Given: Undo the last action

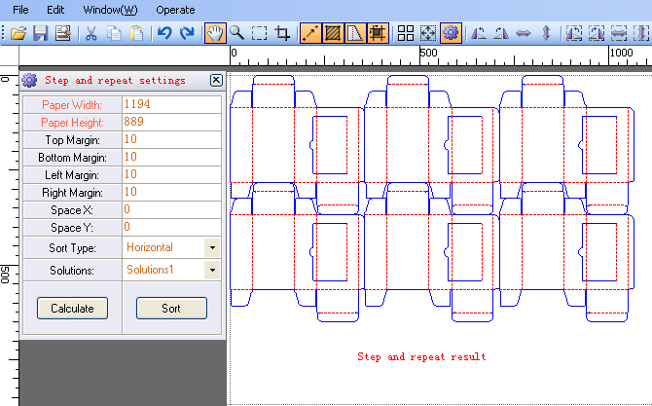Looking at the screenshot, I should coord(164,33).
